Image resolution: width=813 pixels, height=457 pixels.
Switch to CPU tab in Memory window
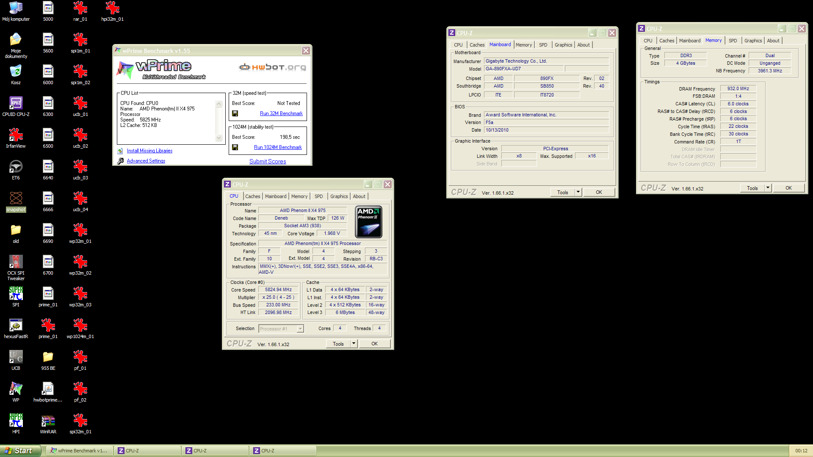[x=648, y=41]
